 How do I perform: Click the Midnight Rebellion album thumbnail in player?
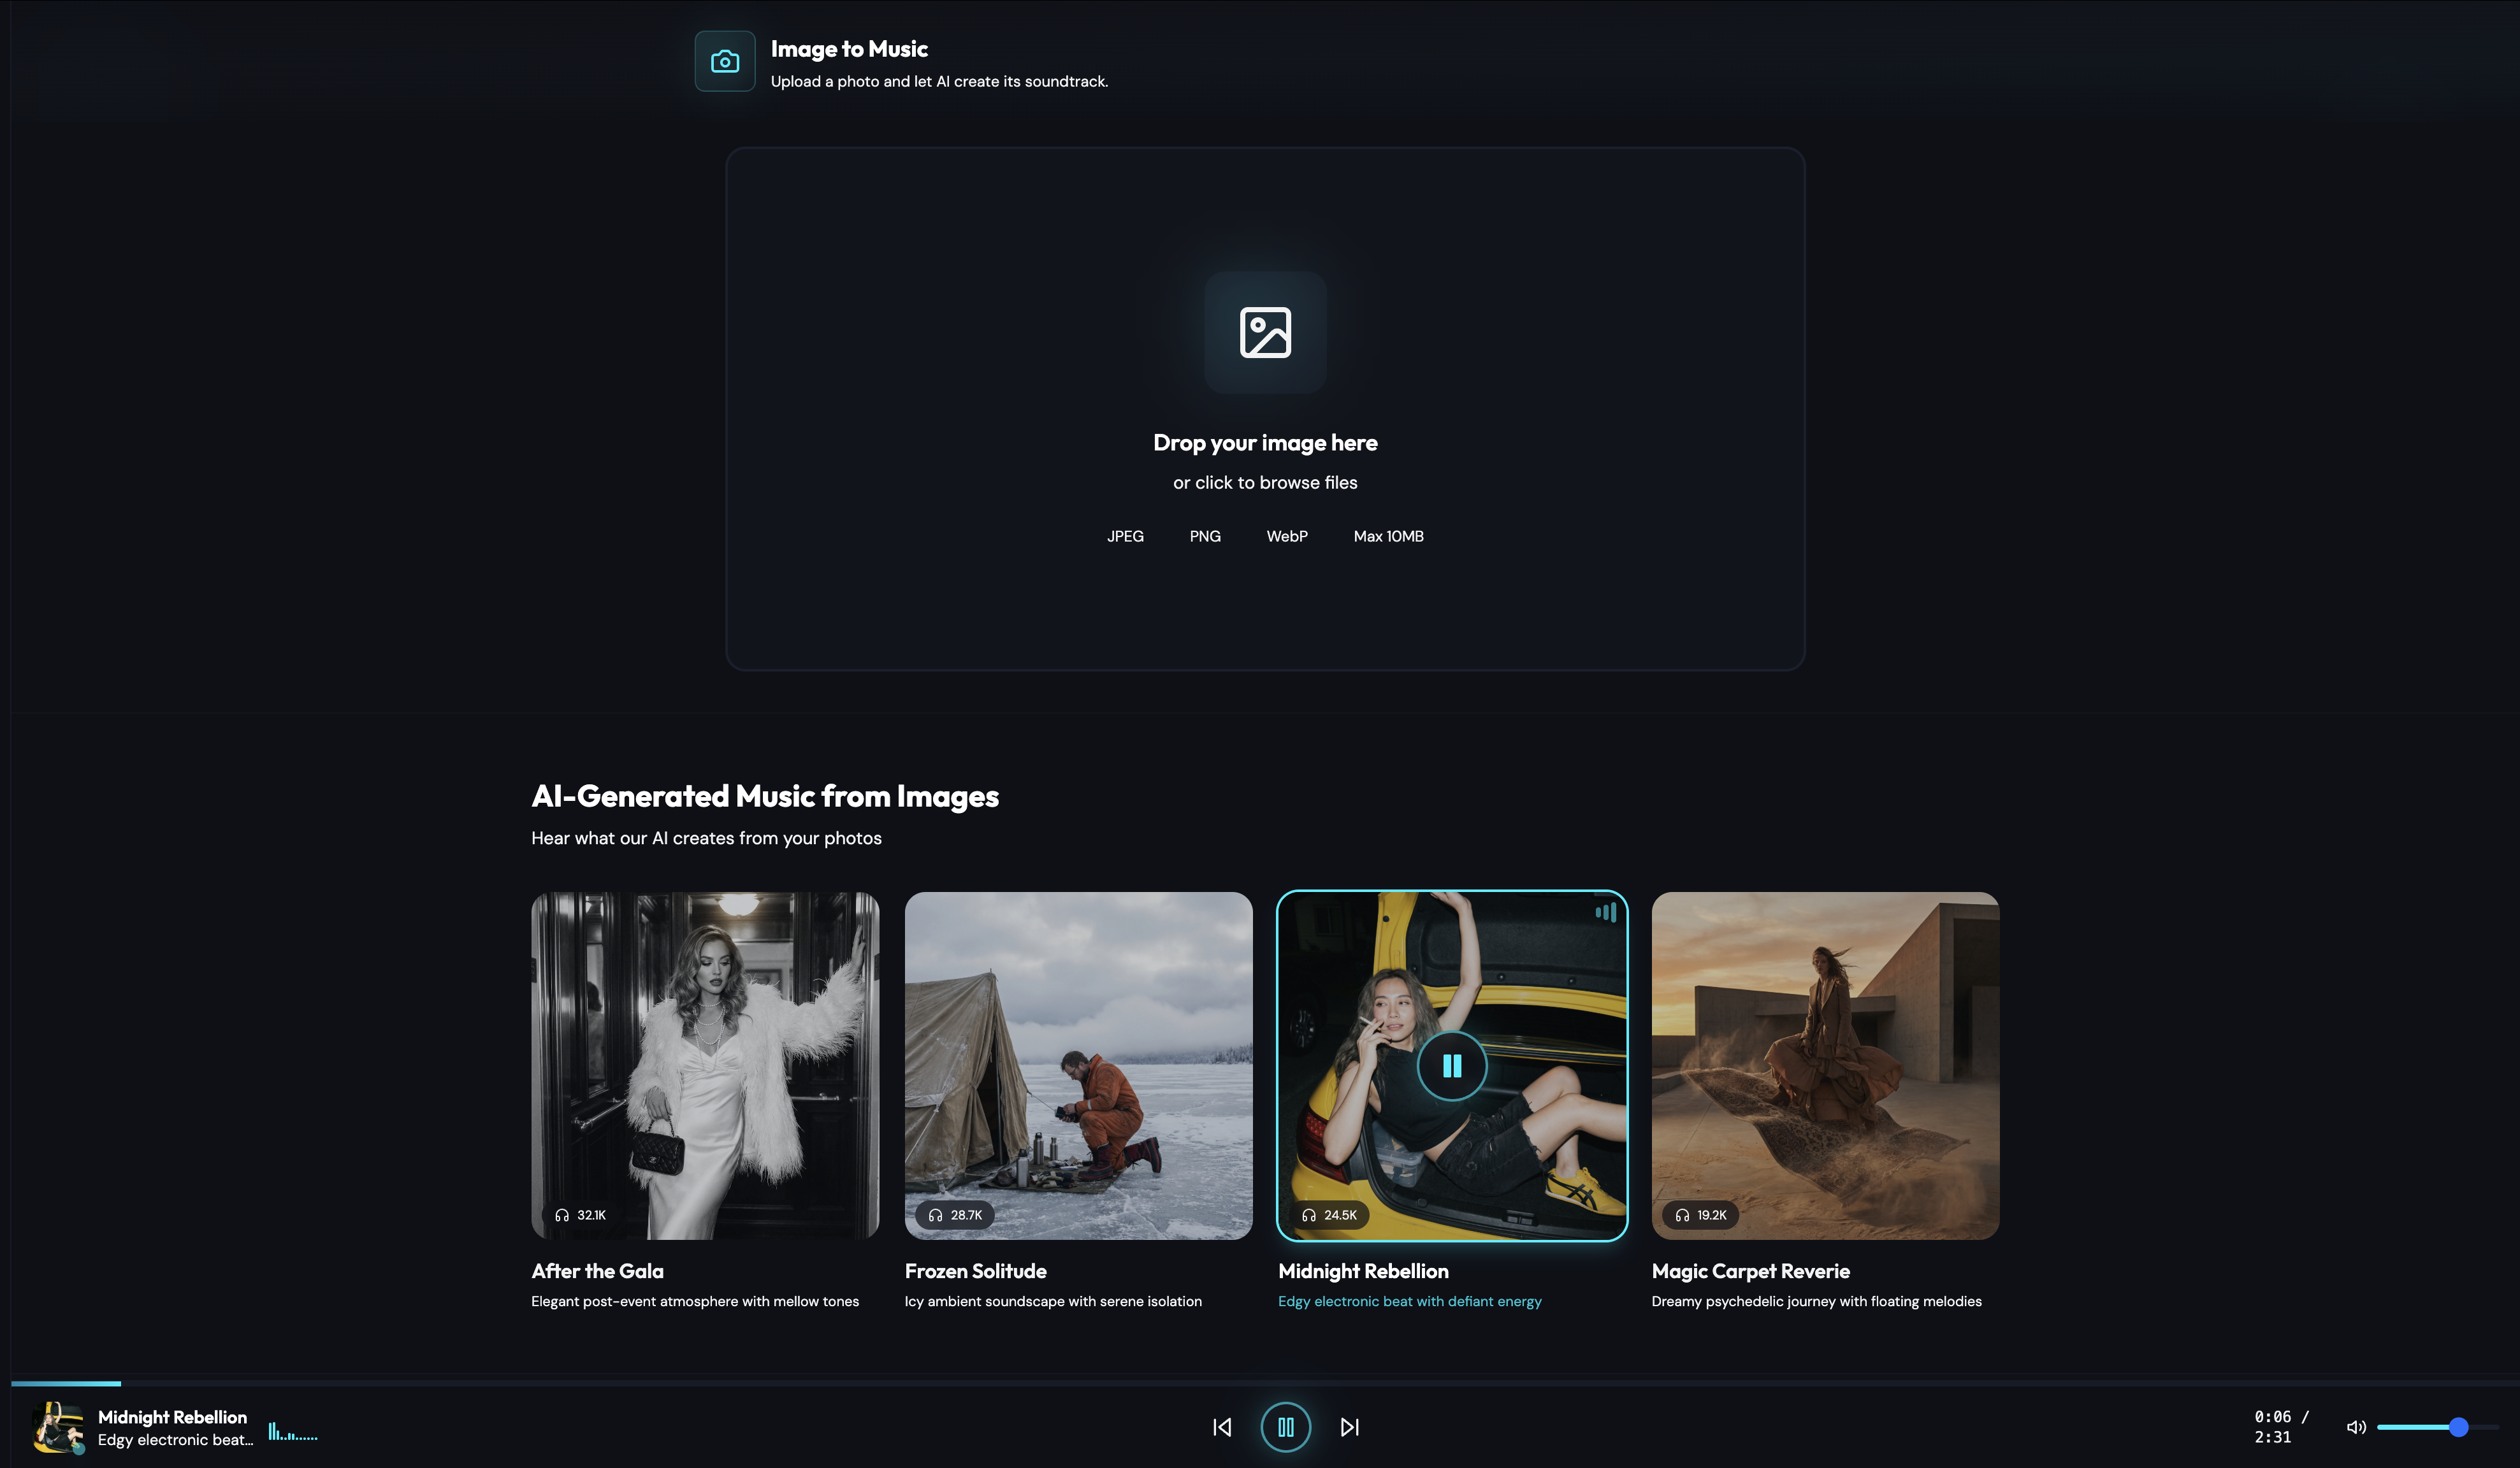point(58,1427)
